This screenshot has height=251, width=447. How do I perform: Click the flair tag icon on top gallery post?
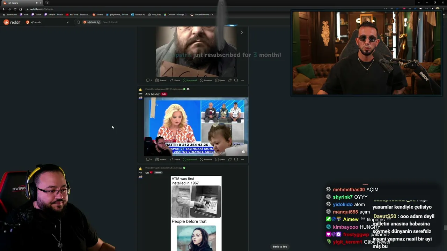[230, 81]
